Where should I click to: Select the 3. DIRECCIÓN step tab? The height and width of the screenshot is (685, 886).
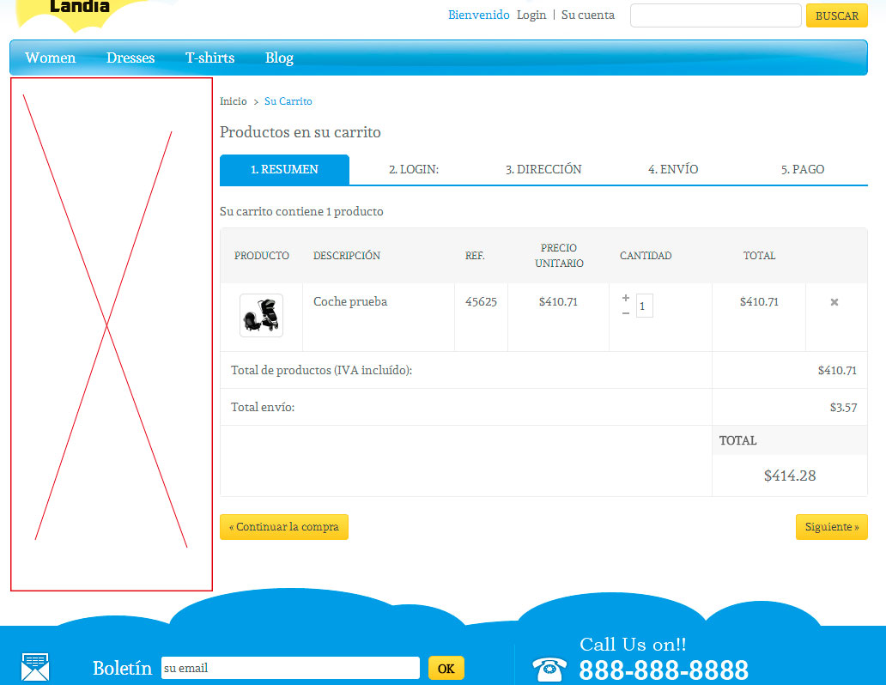click(x=543, y=170)
